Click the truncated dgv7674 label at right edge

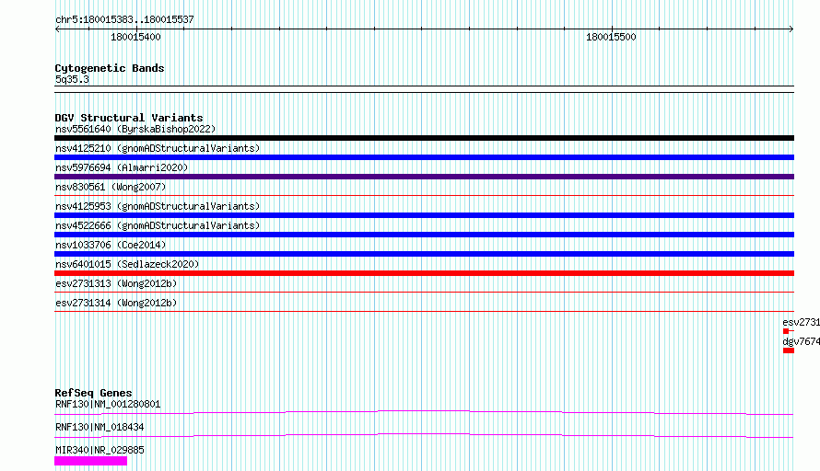(x=802, y=341)
